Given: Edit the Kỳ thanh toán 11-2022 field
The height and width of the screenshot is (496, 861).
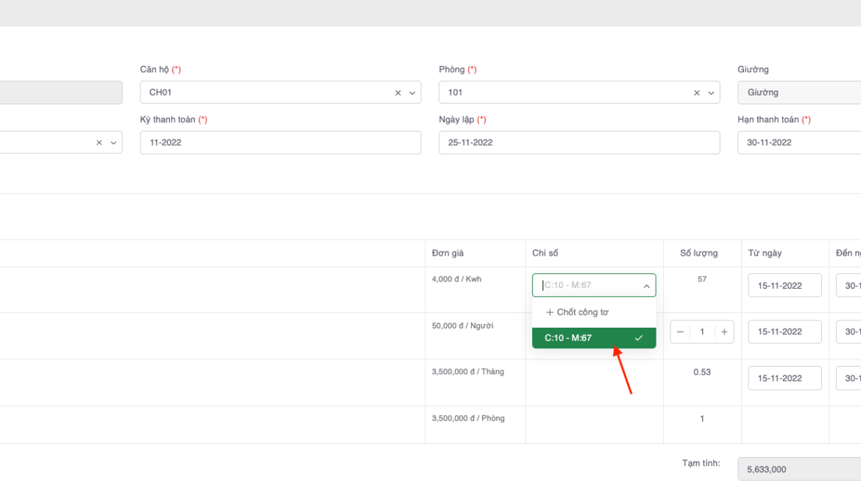Looking at the screenshot, I should click(280, 143).
